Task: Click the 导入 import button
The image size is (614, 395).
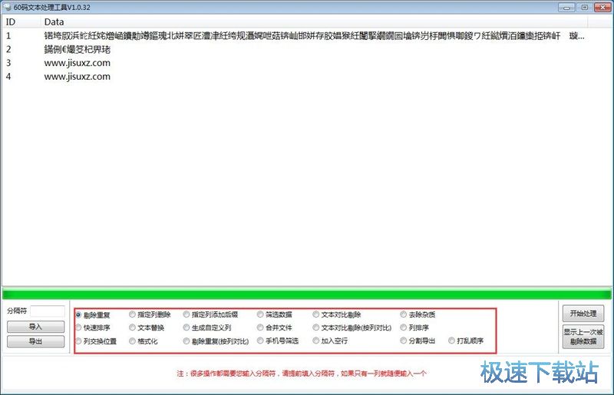Action: (35, 327)
